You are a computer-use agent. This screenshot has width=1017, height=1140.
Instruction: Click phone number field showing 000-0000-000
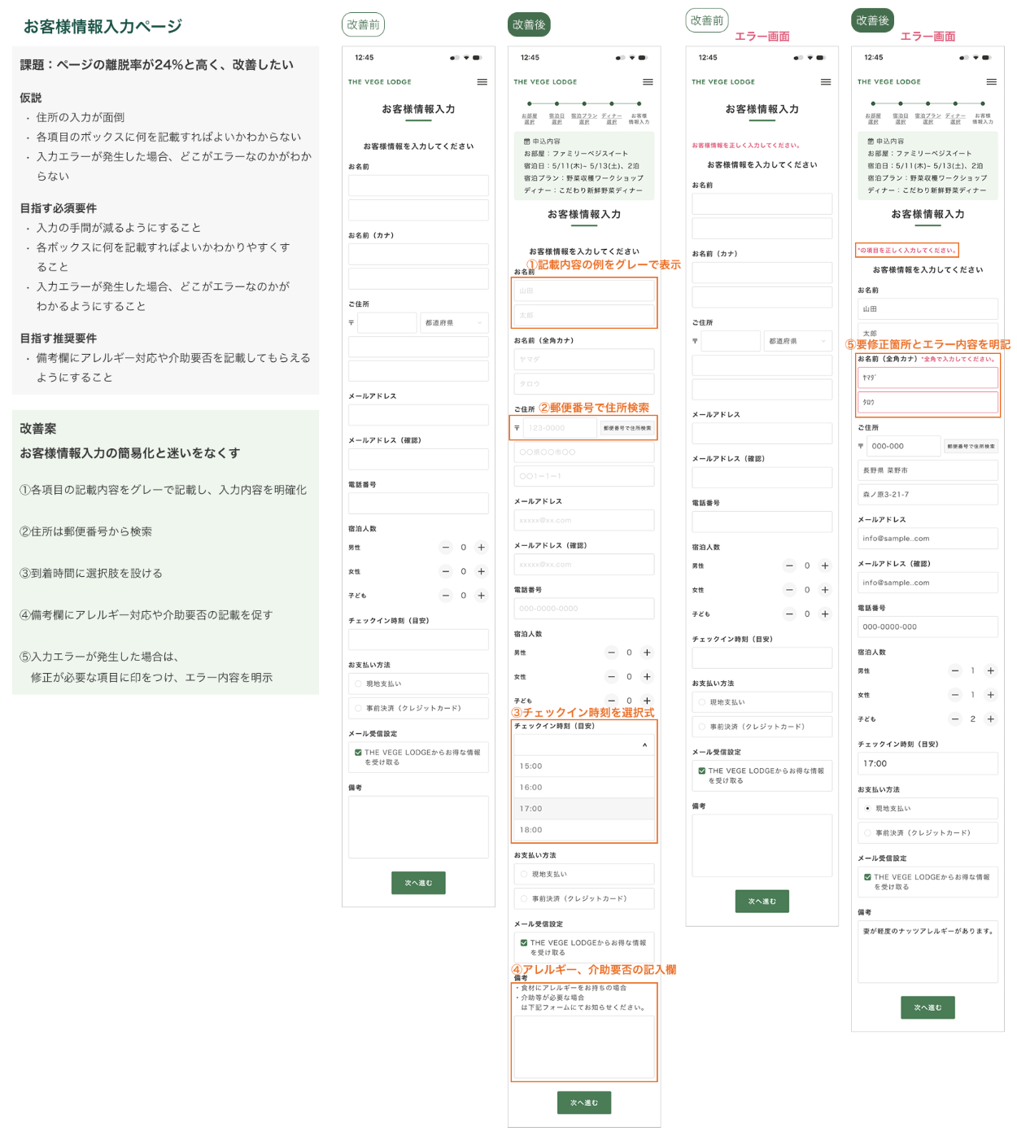click(x=928, y=627)
